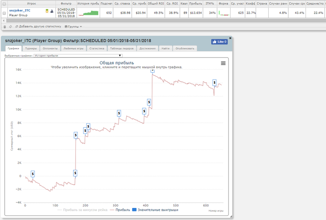Click the 'Страна' column header
326x220 pixels.
tap(262, 4)
